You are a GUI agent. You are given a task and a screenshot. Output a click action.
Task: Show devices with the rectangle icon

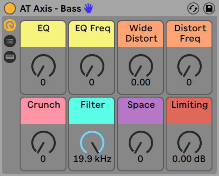10,57
